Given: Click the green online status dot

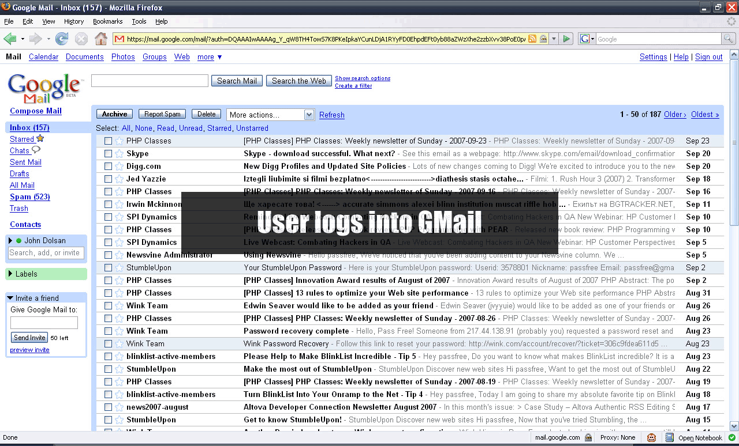Looking at the screenshot, I should pyautogui.click(x=19, y=241).
